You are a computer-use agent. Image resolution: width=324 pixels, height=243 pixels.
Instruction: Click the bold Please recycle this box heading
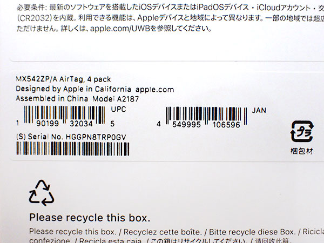coord(90,218)
